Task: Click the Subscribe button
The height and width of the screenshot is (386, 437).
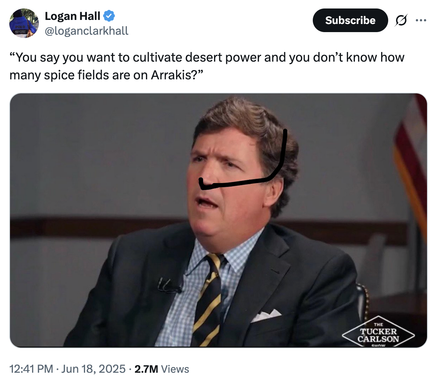Action: (350, 20)
